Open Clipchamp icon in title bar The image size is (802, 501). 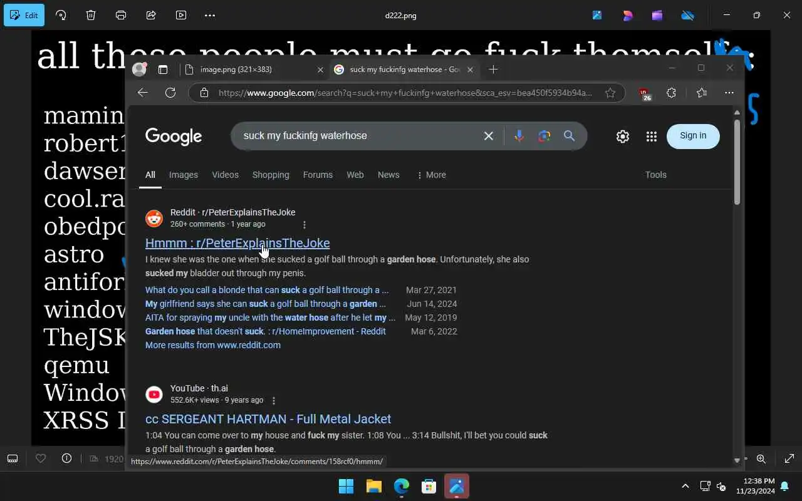tap(657, 15)
